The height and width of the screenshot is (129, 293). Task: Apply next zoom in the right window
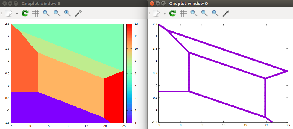pyautogui.click(x=204, y=13)
